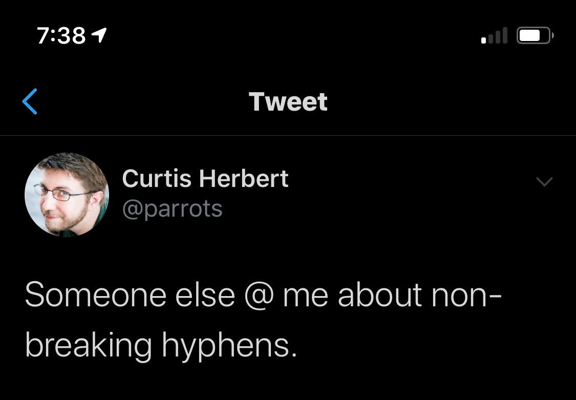Tap the glasses in the avatar photo
Image resolution: width=576 pixels, height=400 pixels.
pos(63,195)
